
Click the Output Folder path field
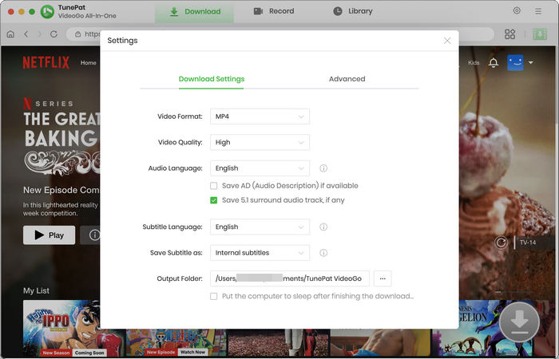point(289,278)
